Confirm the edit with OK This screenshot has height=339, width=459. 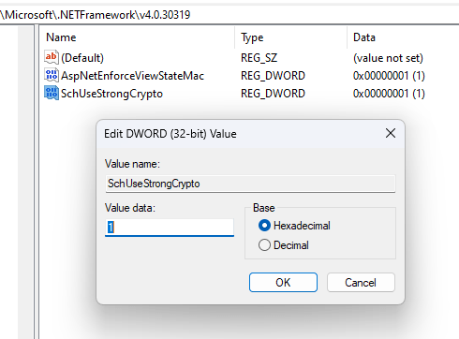pos(283,283)
